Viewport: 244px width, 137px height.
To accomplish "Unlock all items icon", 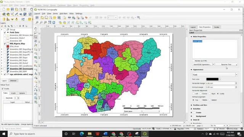I will pyautogui.click(x=64, y=22).
